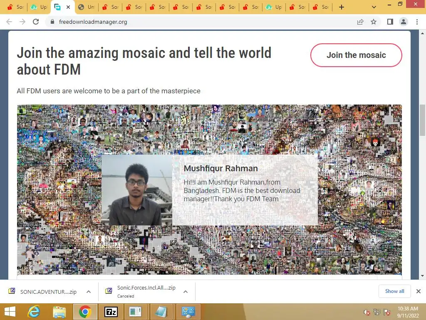Open the Windows Start button
This screenshot has height=320, width=426.
10,312
